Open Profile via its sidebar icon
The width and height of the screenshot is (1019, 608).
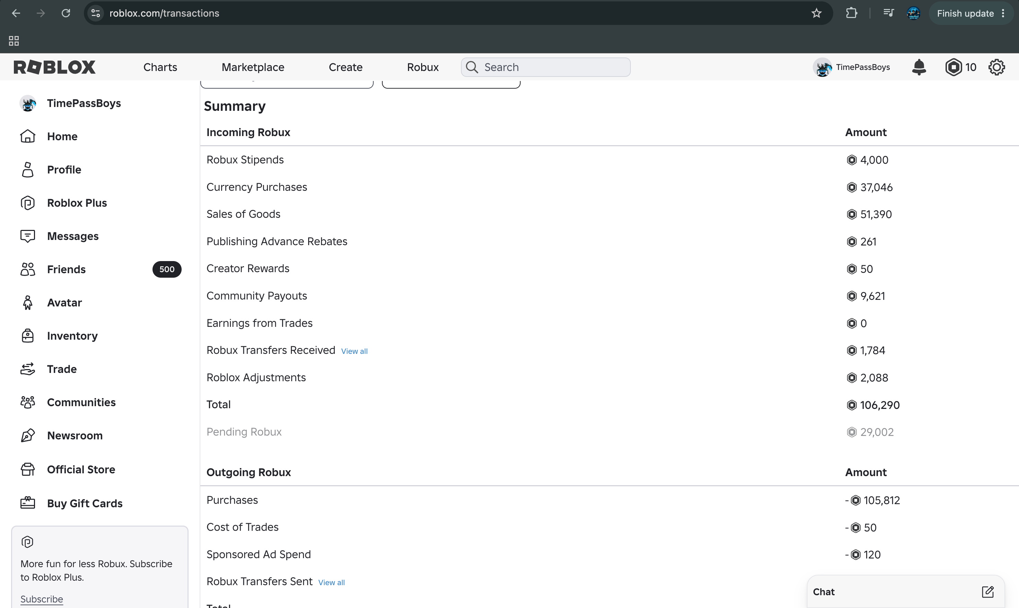(28, 170)
